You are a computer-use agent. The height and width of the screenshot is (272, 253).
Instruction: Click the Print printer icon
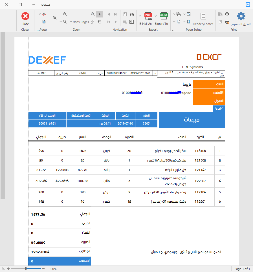click(x=227, y=14)
